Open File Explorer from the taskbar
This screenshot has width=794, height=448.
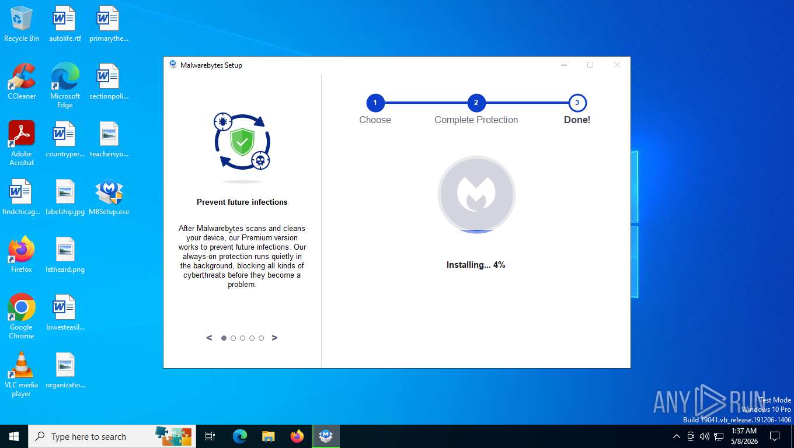pyautogui.click(x=268, y=436)
